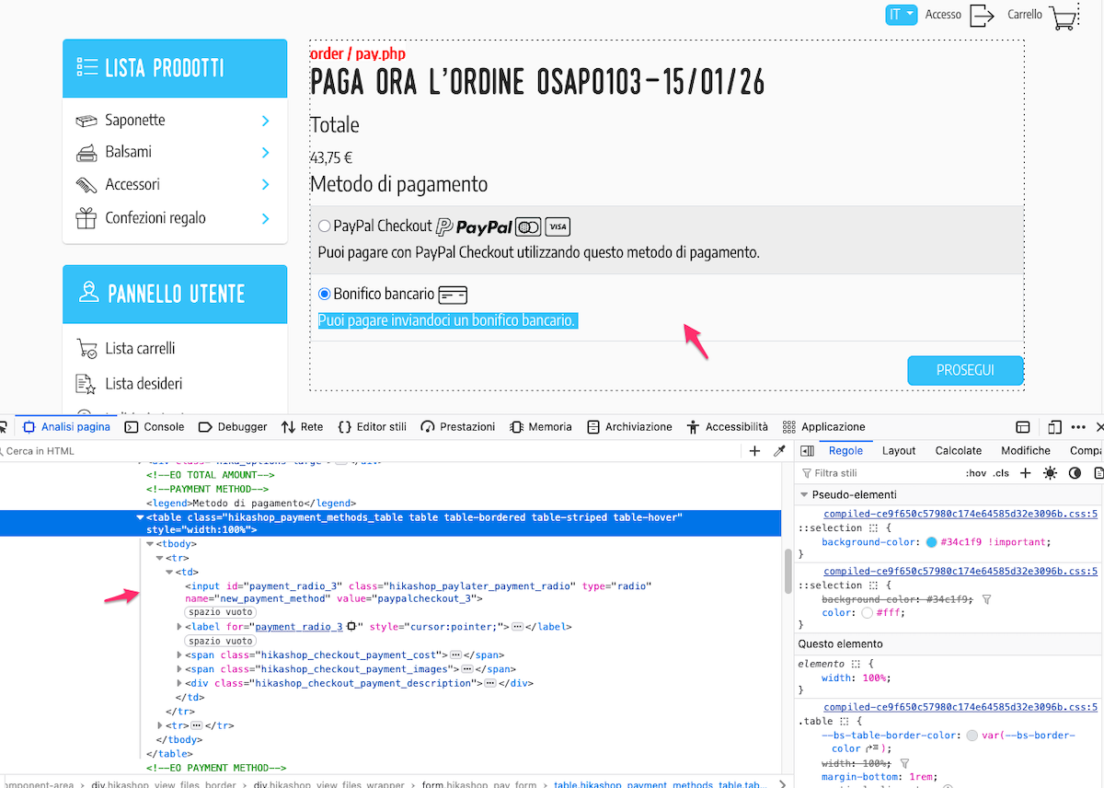Toggle dark color scheme simulation icon

(1074, 473)
